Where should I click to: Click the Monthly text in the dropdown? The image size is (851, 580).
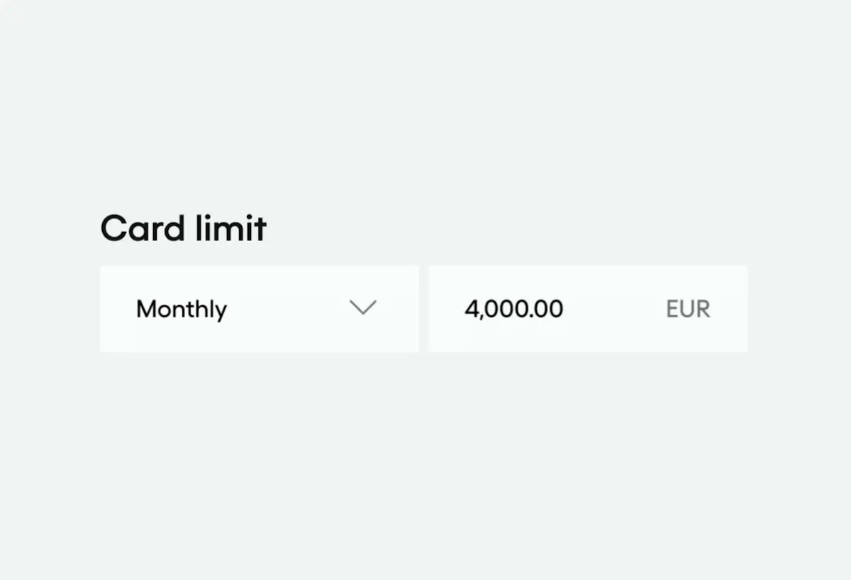tap(182, 309)
